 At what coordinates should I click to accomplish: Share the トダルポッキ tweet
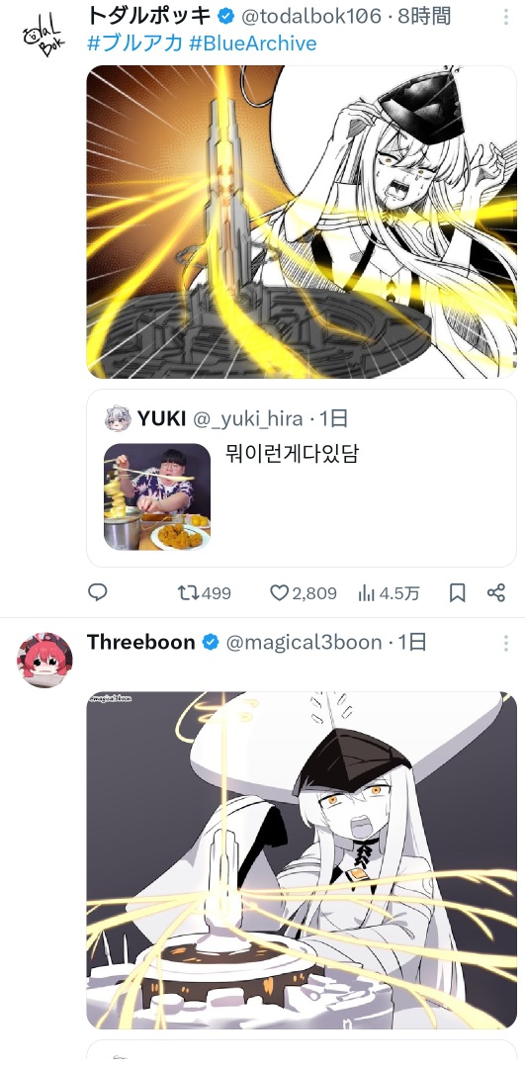coord(496,592)
